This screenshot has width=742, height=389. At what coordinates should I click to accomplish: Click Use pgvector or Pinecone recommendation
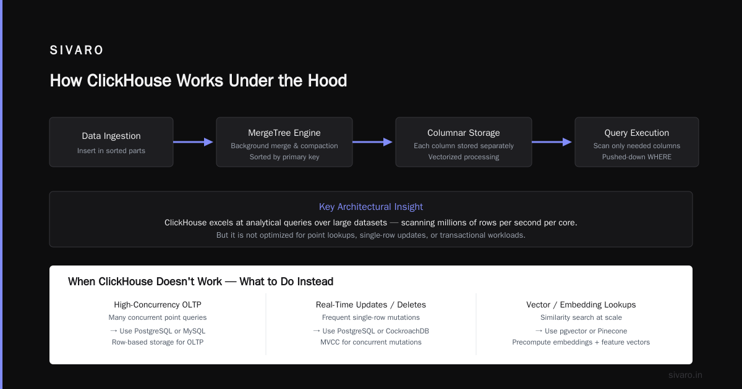(581, 331)
